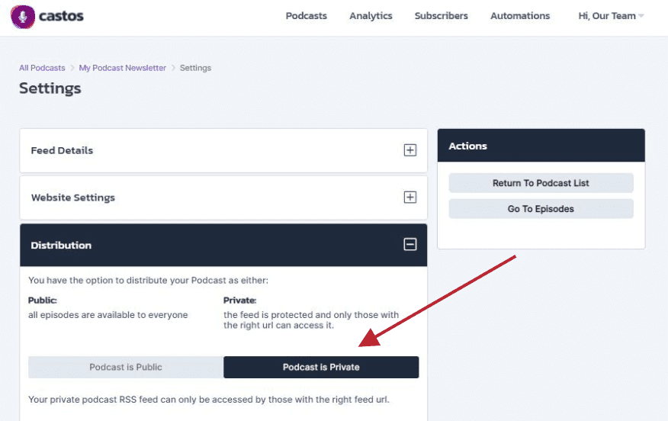Open the Hi, Our Team dropdown arrow

coord(641,16)
